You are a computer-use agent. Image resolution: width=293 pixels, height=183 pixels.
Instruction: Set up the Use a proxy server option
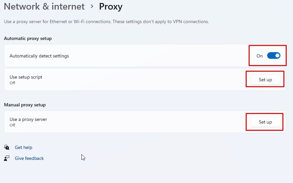(265, 122)
